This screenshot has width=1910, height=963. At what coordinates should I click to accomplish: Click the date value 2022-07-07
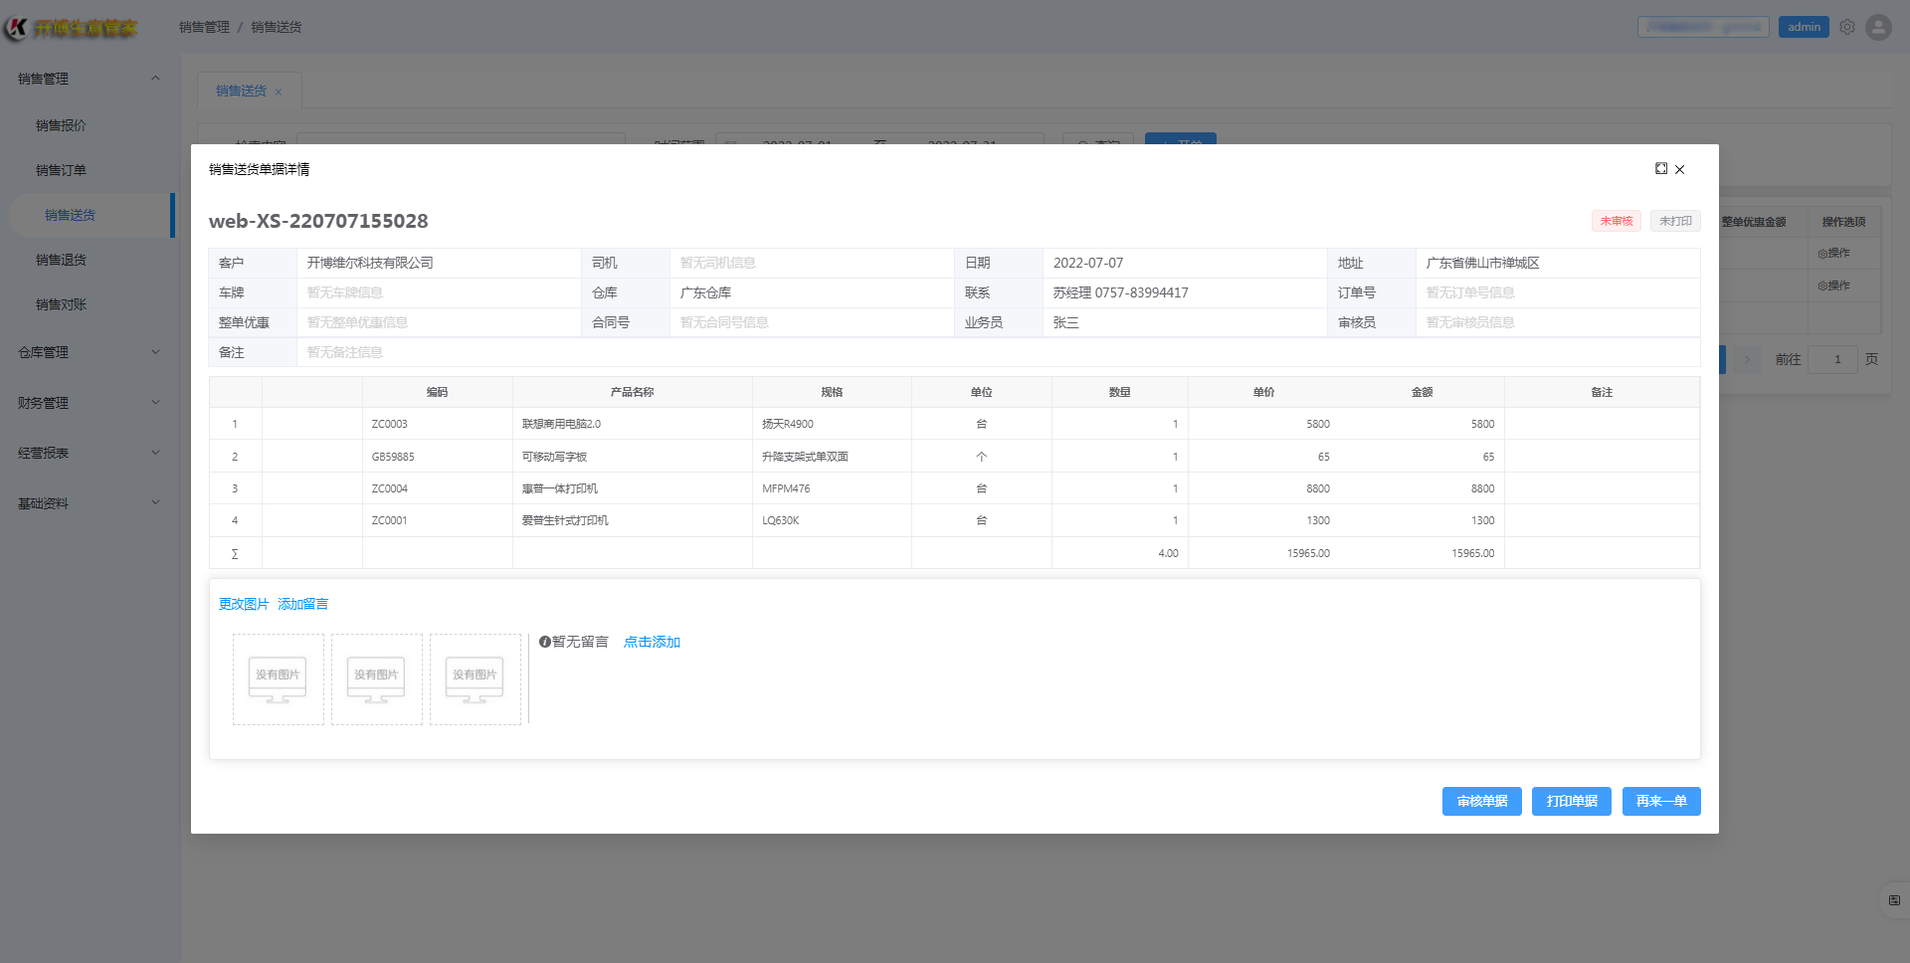pyautogui.click(x=1088, y=263)
